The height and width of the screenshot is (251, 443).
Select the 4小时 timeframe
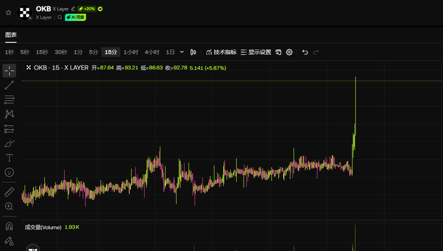(x=152, y=52)
